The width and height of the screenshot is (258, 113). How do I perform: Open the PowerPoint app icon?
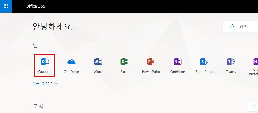tap(151, 62)
